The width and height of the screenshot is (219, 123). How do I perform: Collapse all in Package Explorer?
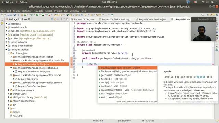click(52, 19)
